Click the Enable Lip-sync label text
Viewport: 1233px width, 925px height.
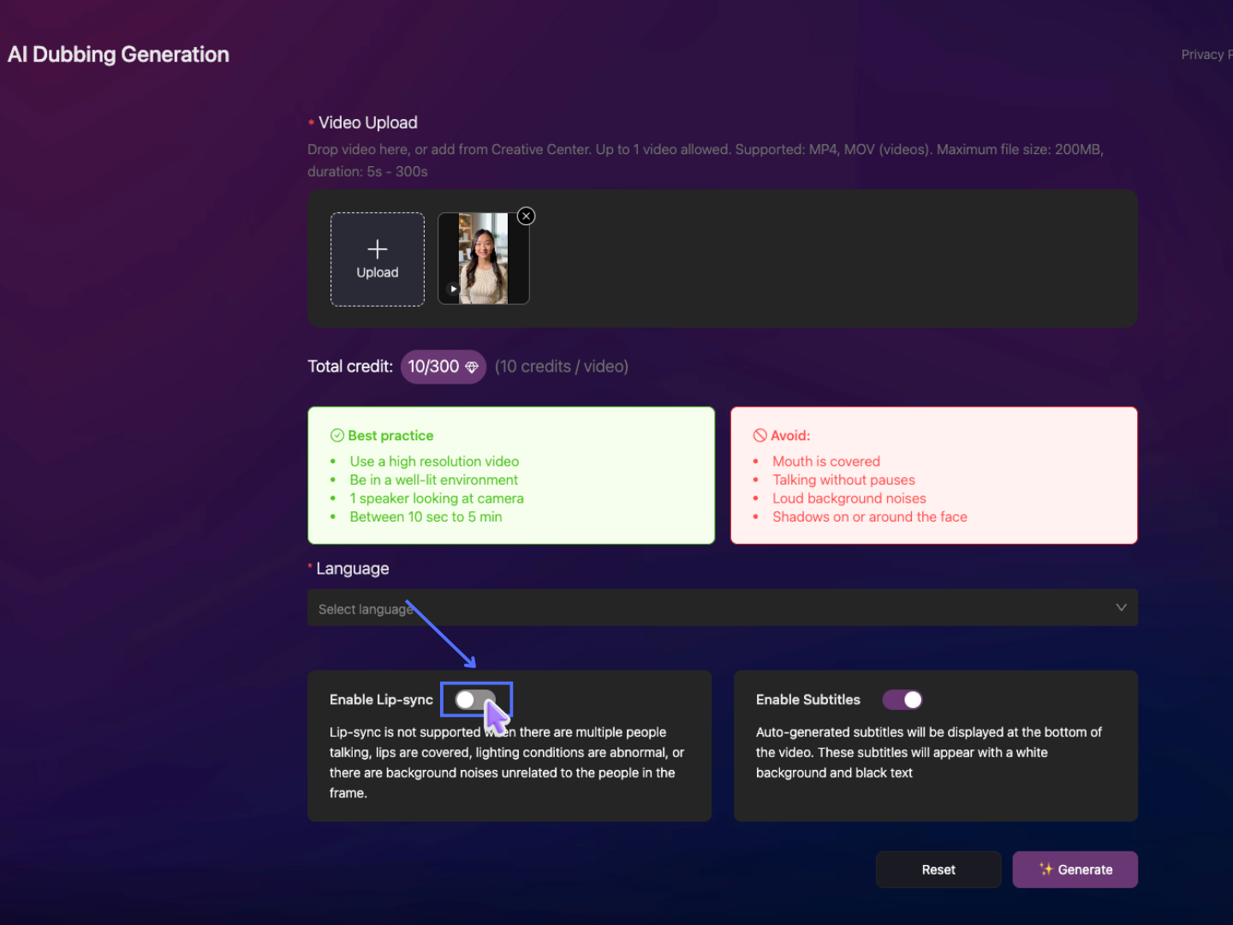381,700
